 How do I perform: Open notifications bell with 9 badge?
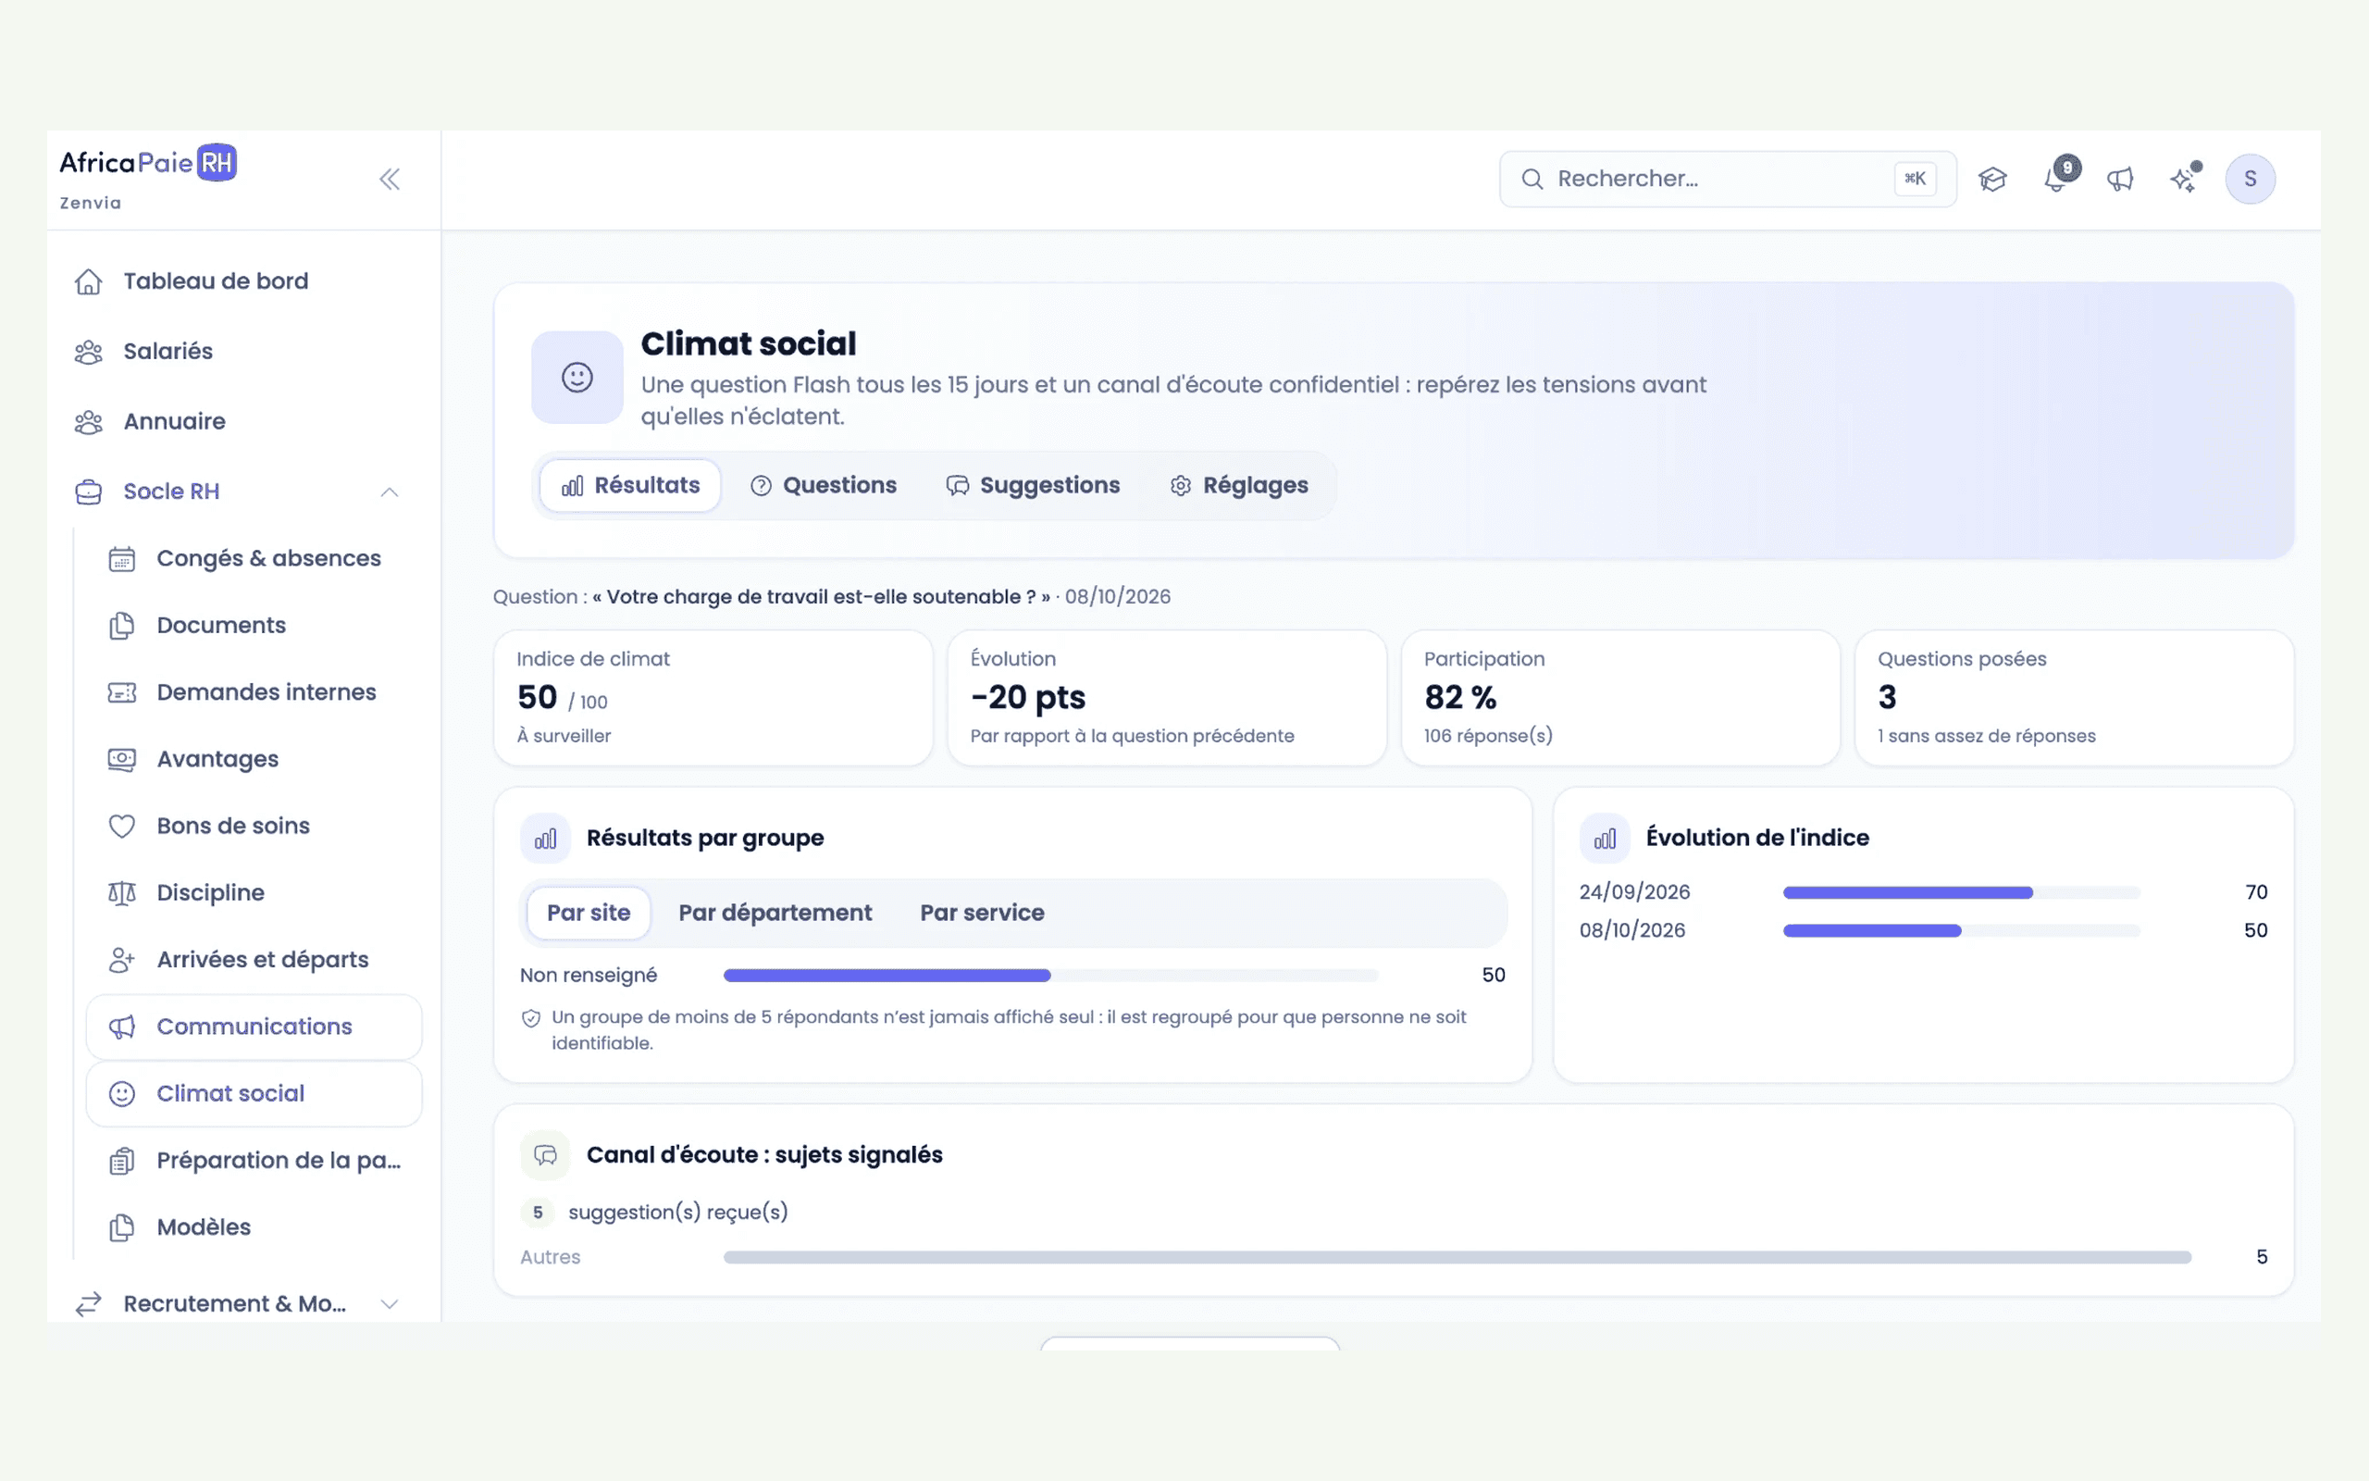click(x=2057, y=180)
